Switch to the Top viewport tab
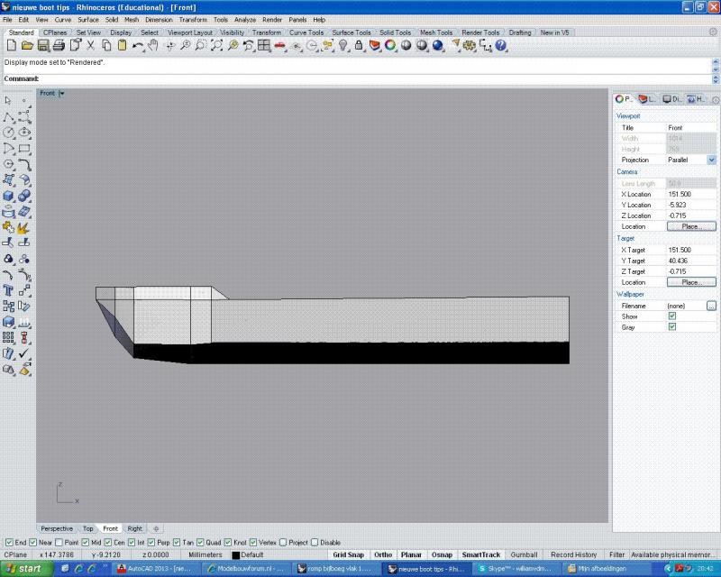The image size is (721, 577). pyautogui.click(x=87, y=528)
